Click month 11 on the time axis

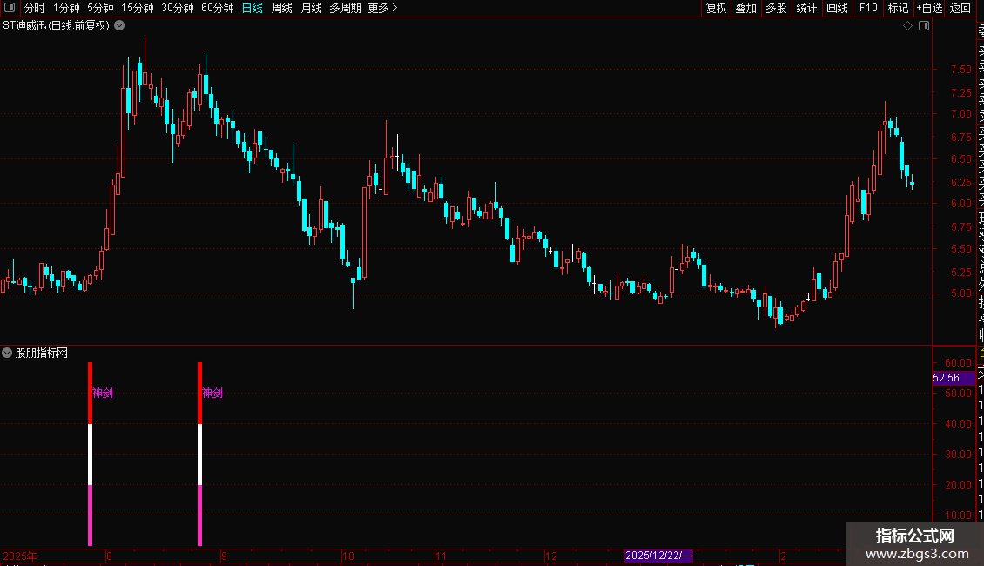[441, 556]
